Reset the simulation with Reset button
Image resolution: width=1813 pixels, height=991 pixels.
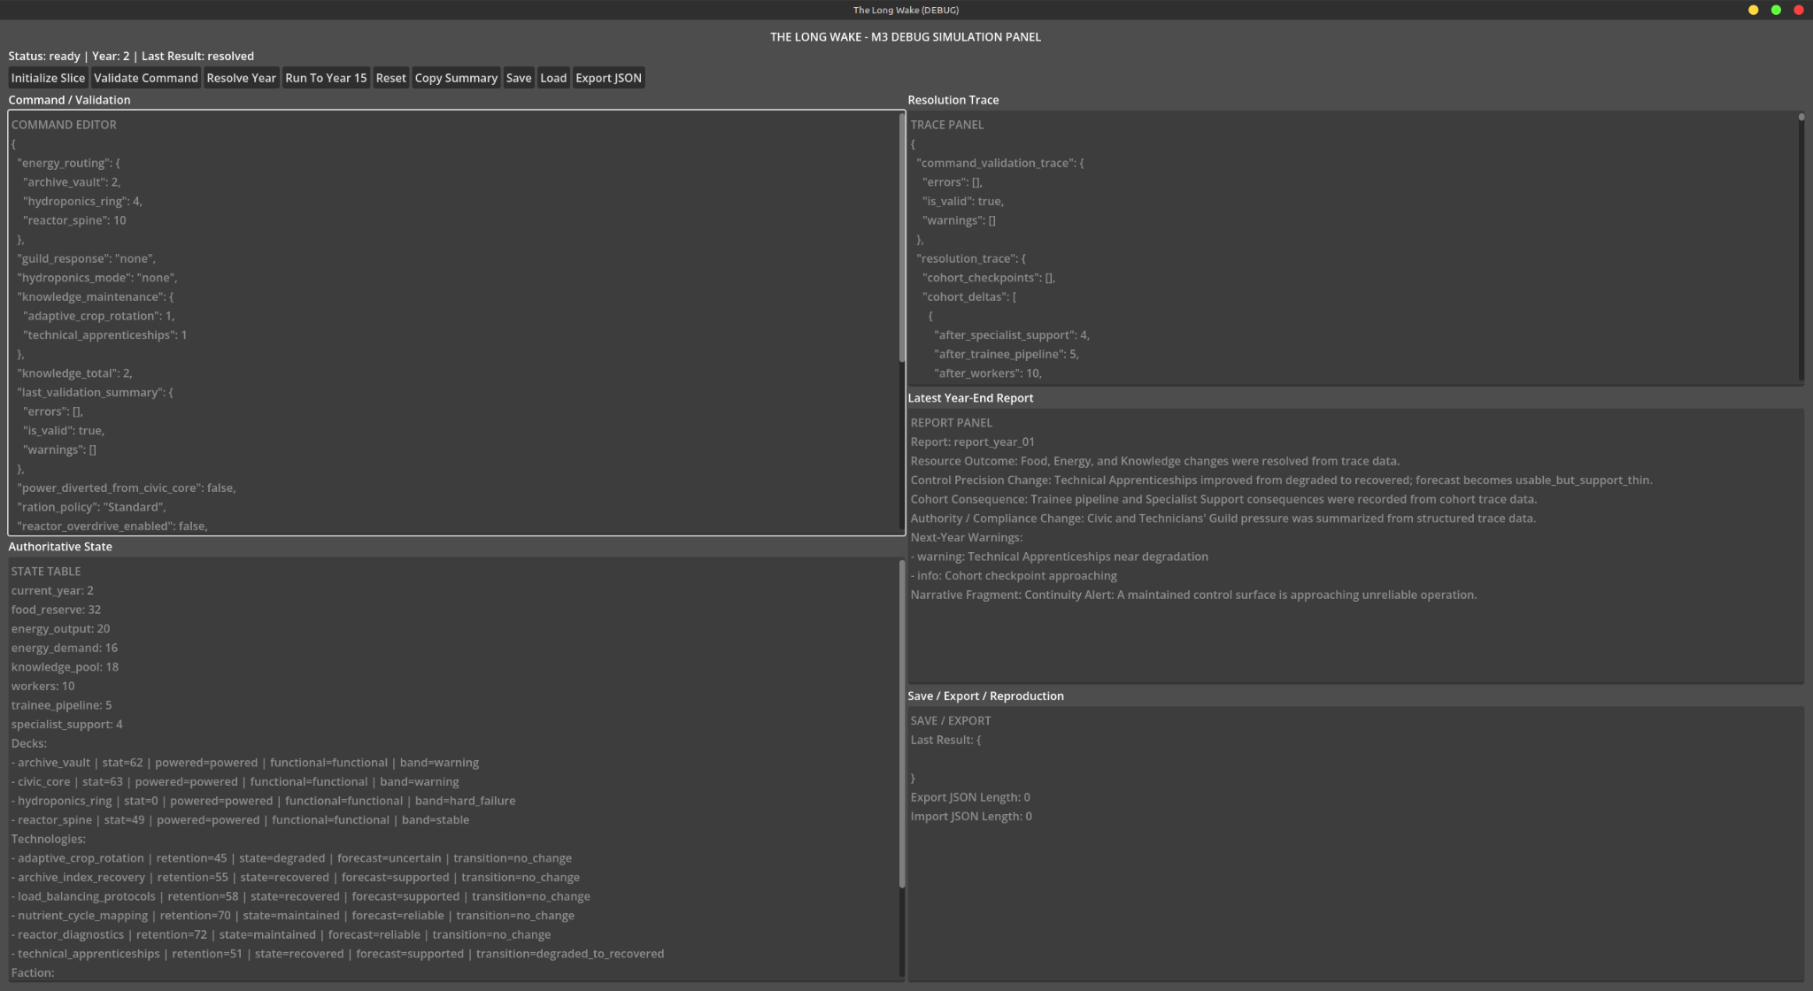click(390, 78)
